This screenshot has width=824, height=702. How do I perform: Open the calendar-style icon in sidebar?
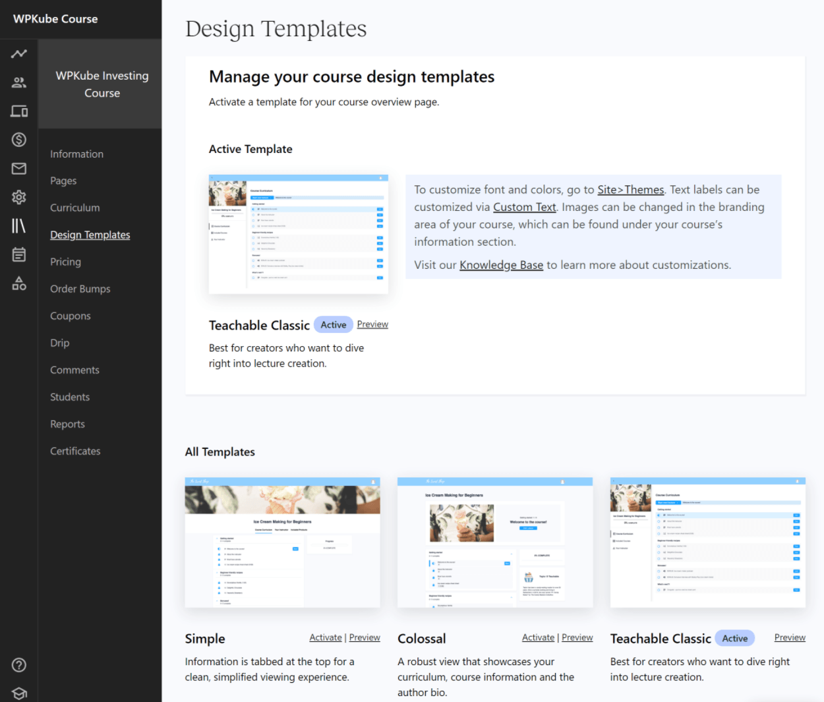tap(19, 254)
